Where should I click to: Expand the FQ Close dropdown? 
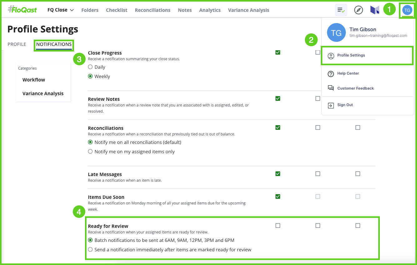click(x=61, y=10)
